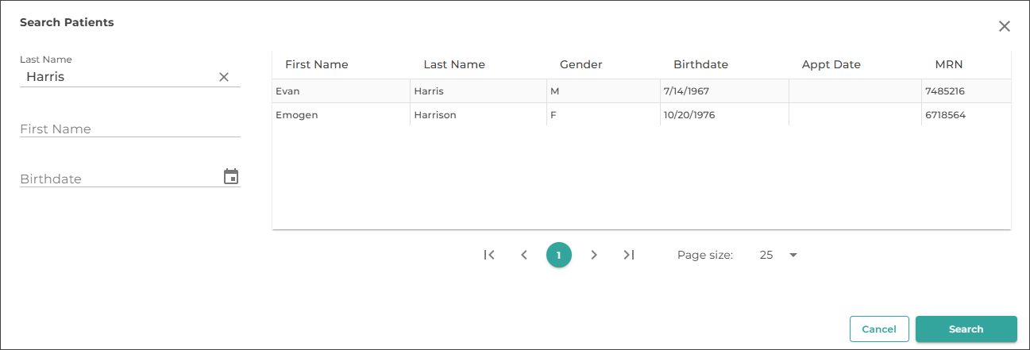This screenshot has width=1030, height=350.
Task: Open the Birthdate calendar picker
Action: pyautogui.click(x=231, y=177)
